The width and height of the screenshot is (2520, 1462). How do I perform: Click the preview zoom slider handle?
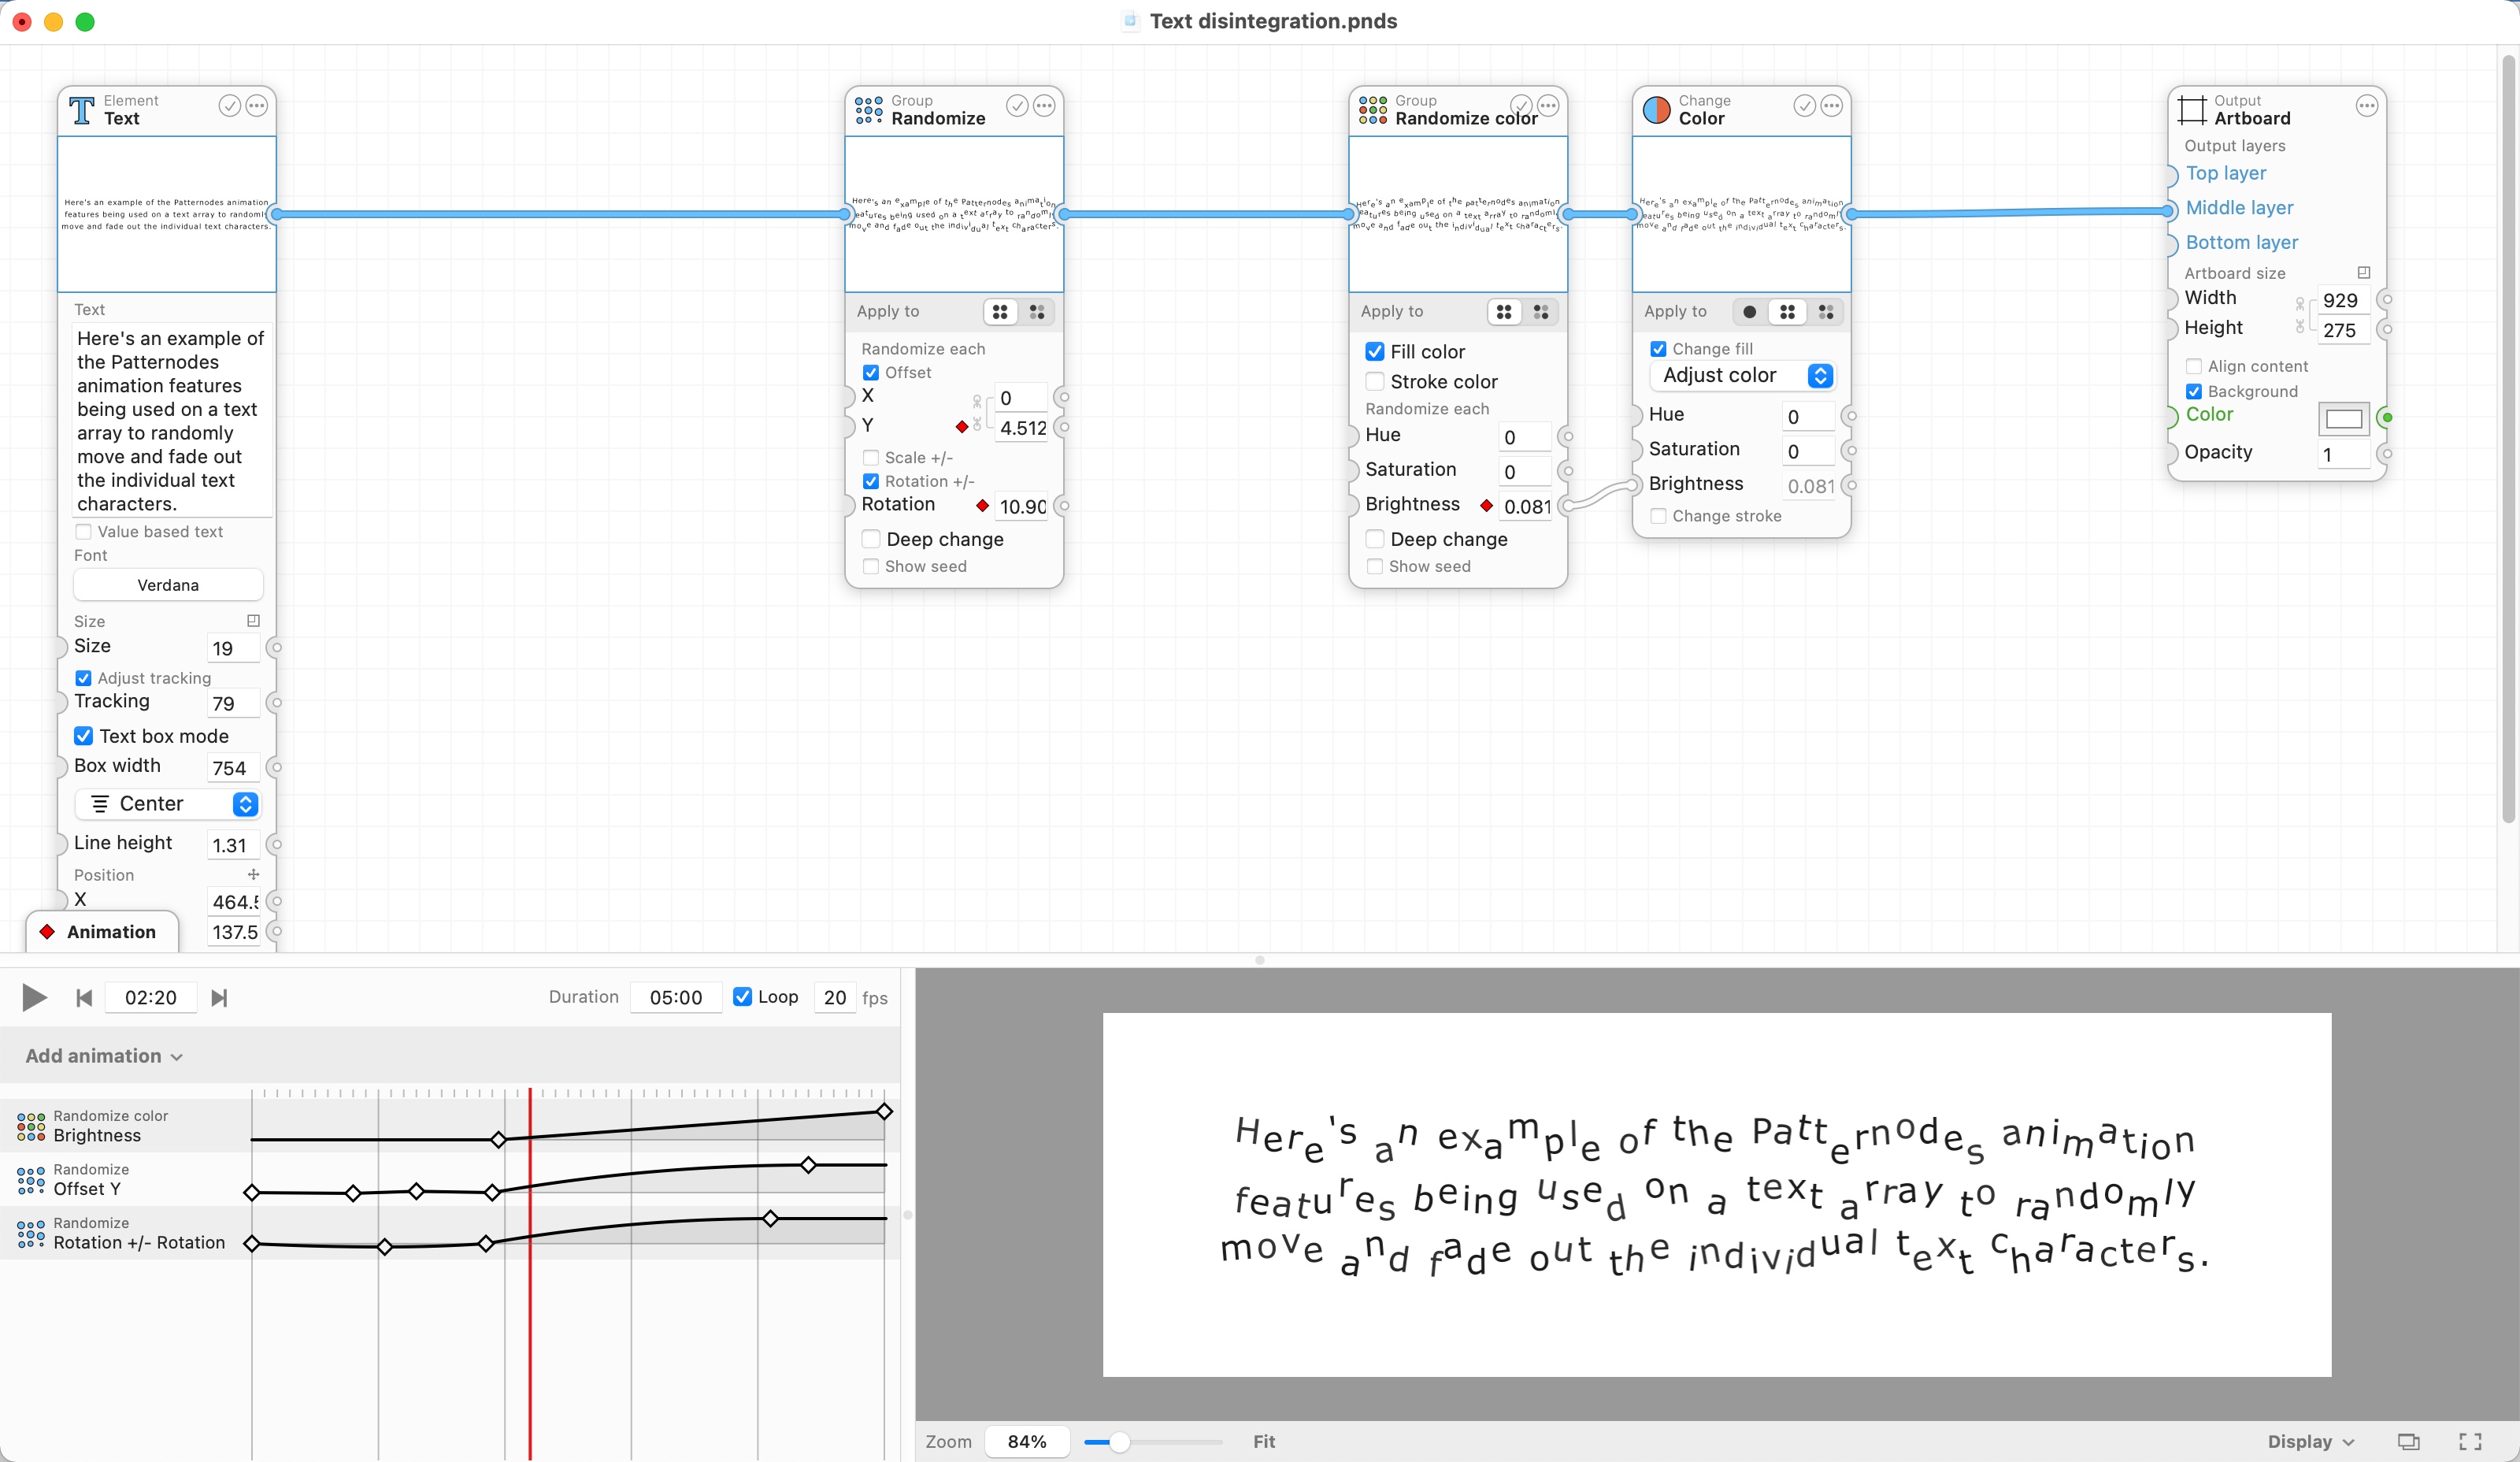1120,1442
